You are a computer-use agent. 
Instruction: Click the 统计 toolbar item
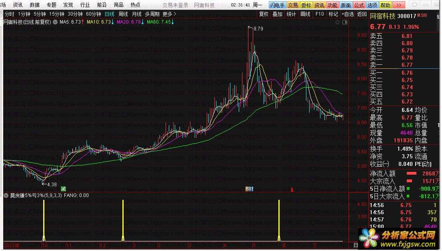(x=291, y=14)
